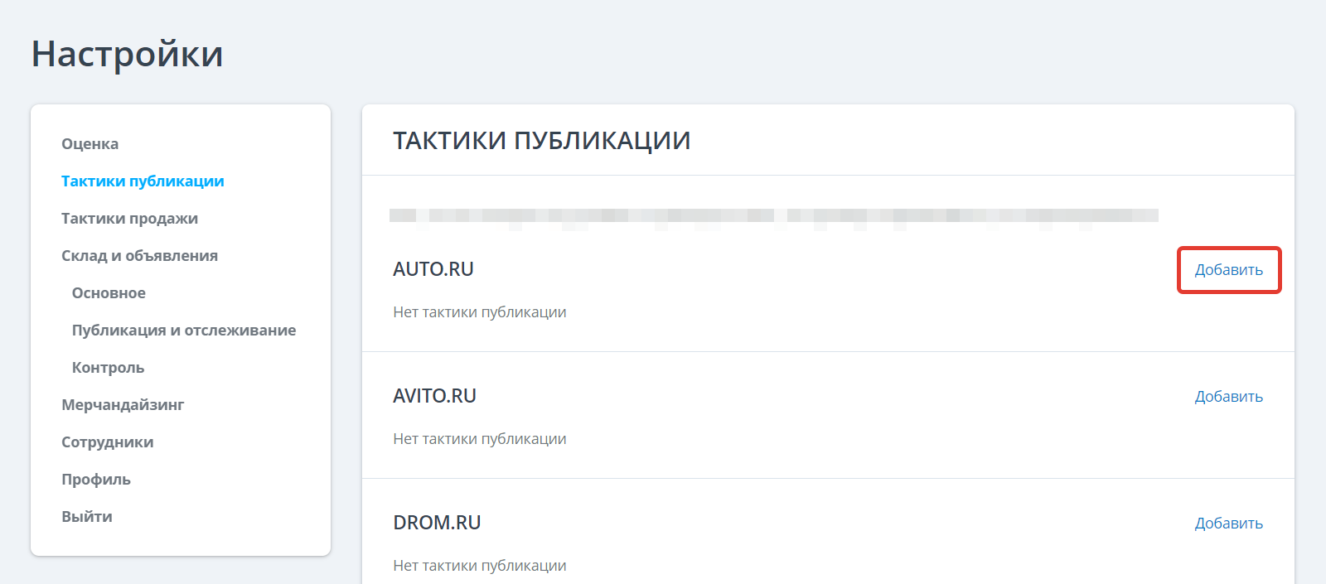Select Тактики публикации in sidebar

[x=143, y=181]
